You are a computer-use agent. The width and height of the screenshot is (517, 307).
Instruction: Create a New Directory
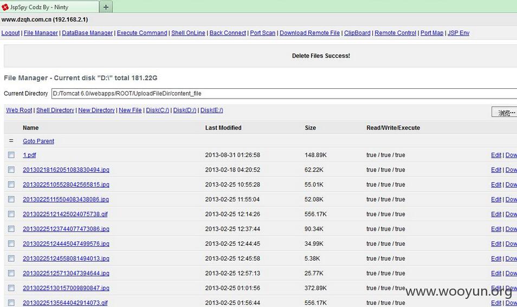tap(96, 110)
